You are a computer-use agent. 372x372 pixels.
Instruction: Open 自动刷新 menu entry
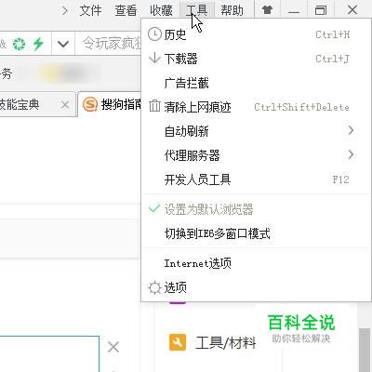(x=256, y=131)
